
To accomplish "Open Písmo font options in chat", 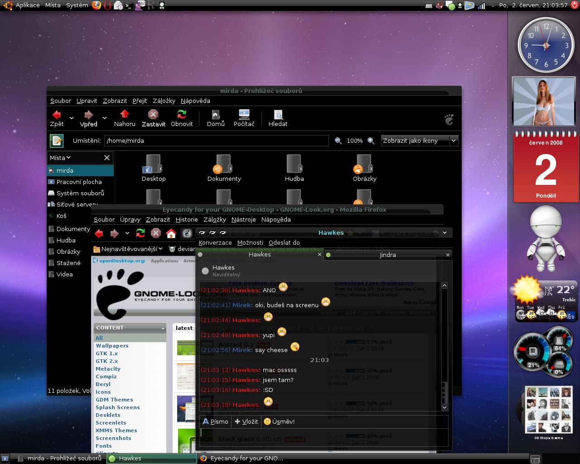I will [215, 421].
